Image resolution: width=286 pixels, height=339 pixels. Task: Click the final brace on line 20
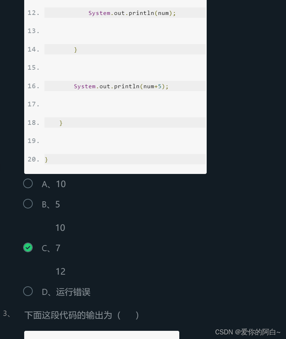[46, 159]
